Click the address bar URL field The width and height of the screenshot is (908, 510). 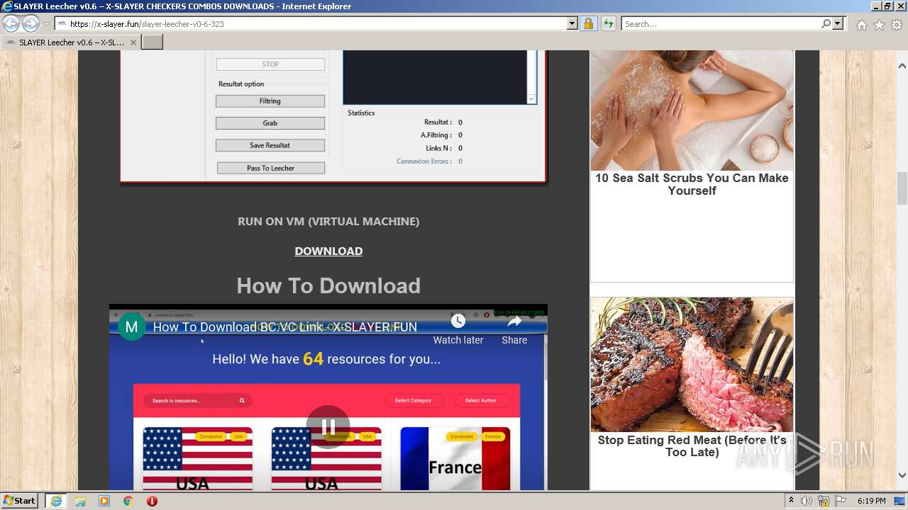(311, 24)
